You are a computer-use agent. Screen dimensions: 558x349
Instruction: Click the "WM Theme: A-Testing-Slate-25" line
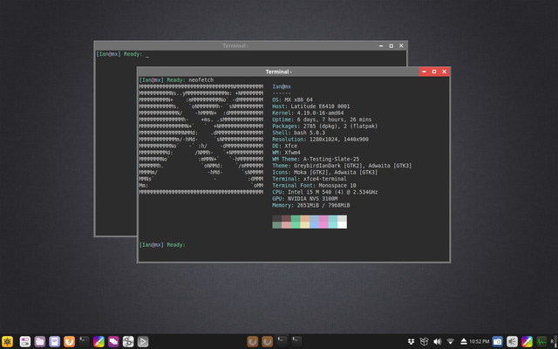316,159
